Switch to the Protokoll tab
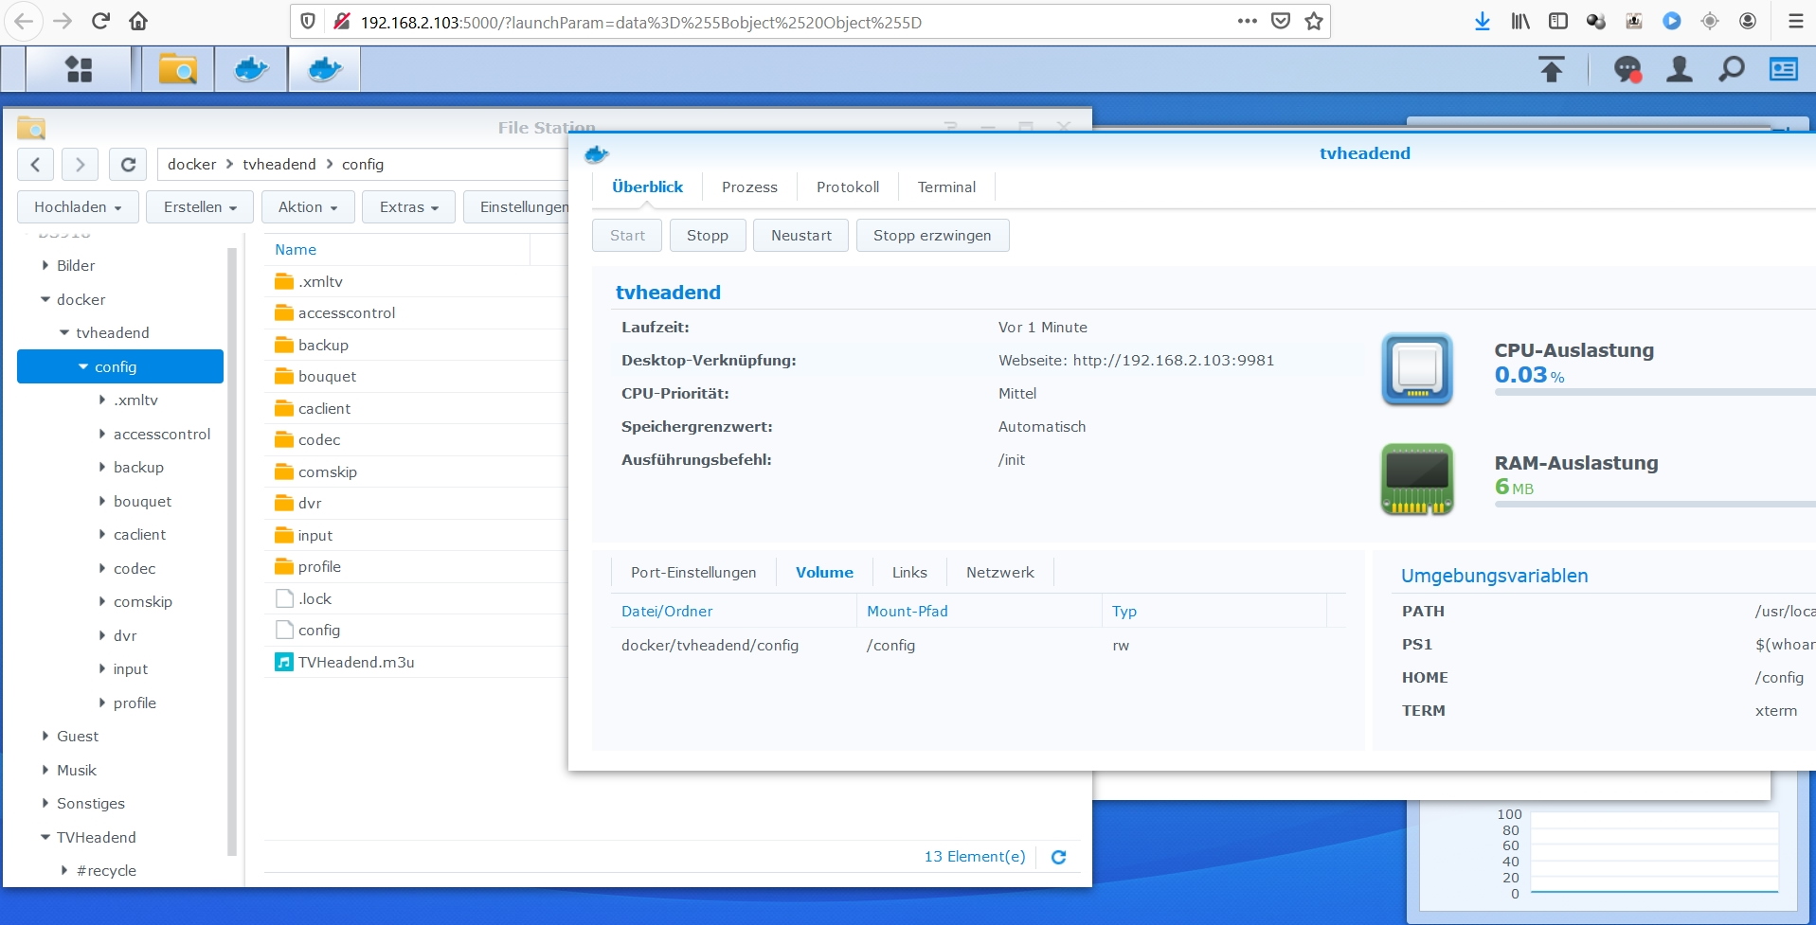This screenshot has width=1816, height=925. (848, 187)
